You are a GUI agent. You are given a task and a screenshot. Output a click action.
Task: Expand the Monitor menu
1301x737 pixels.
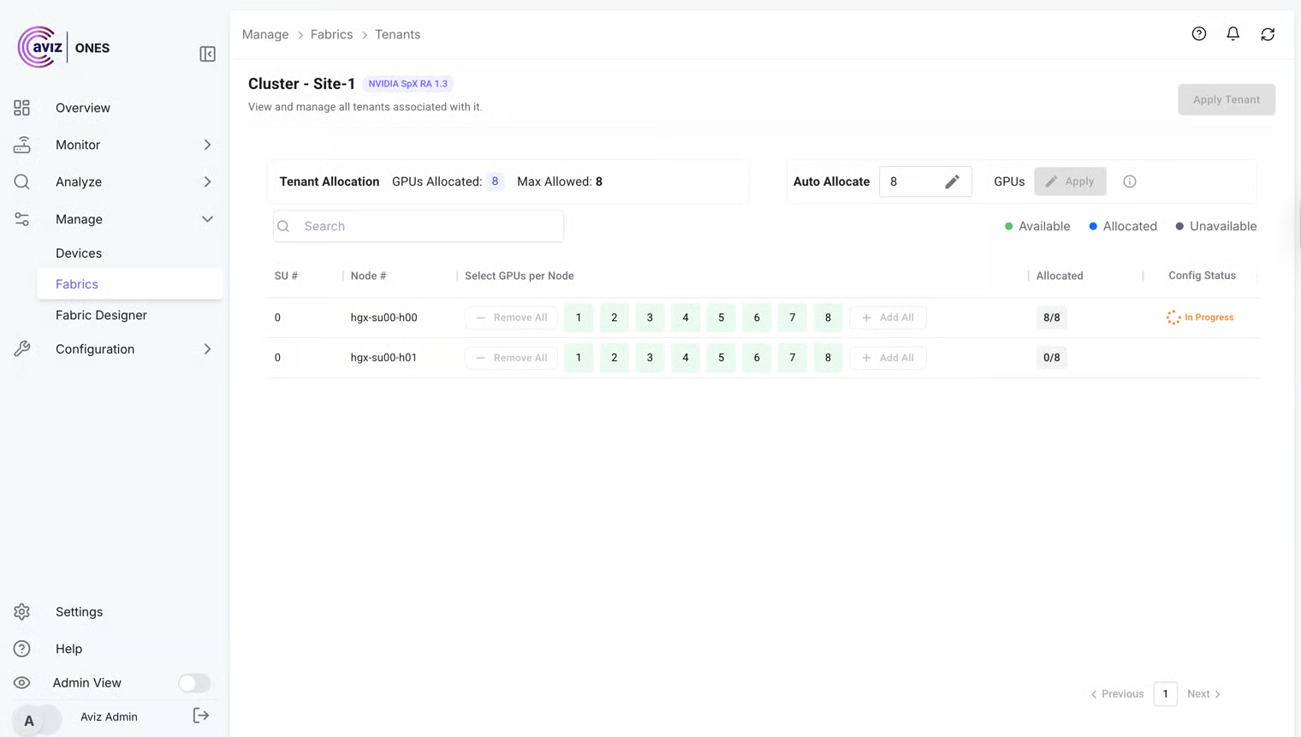(207, 145)
